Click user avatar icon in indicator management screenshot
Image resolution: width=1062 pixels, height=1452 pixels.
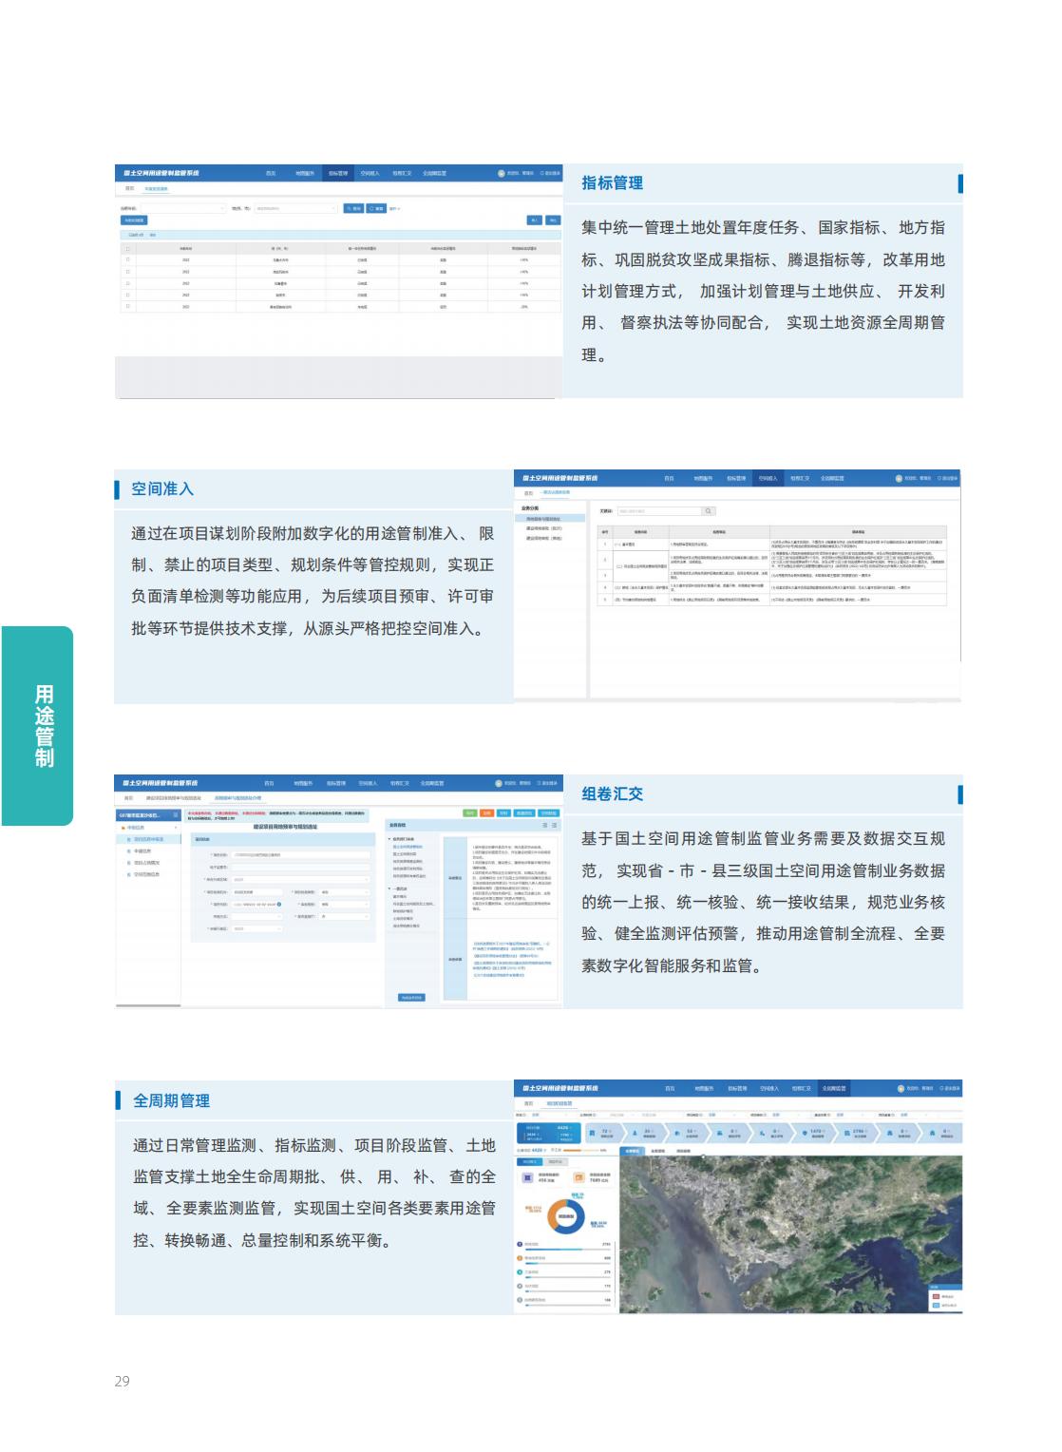[502, 173]
